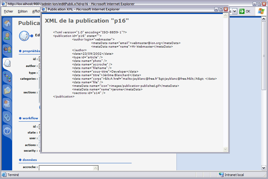Open the settings gears sidebar icon
268x179 pixels.
7,117
